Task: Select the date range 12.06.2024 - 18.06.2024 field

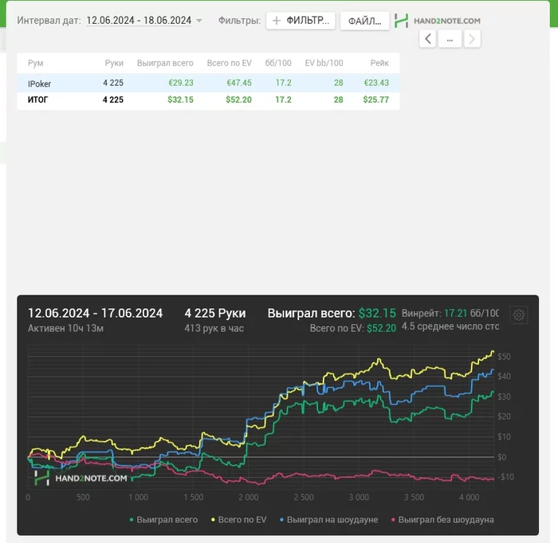Action: pyautogui.click(x=139, y=21)
